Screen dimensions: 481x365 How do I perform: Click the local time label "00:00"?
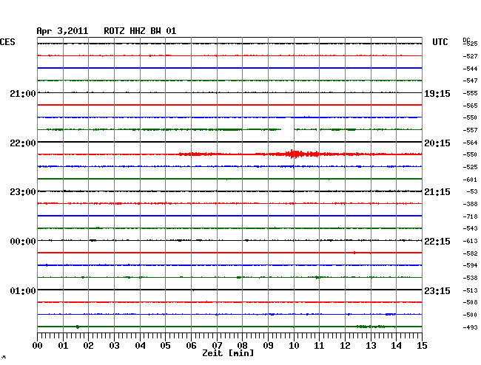pos(23,242)
